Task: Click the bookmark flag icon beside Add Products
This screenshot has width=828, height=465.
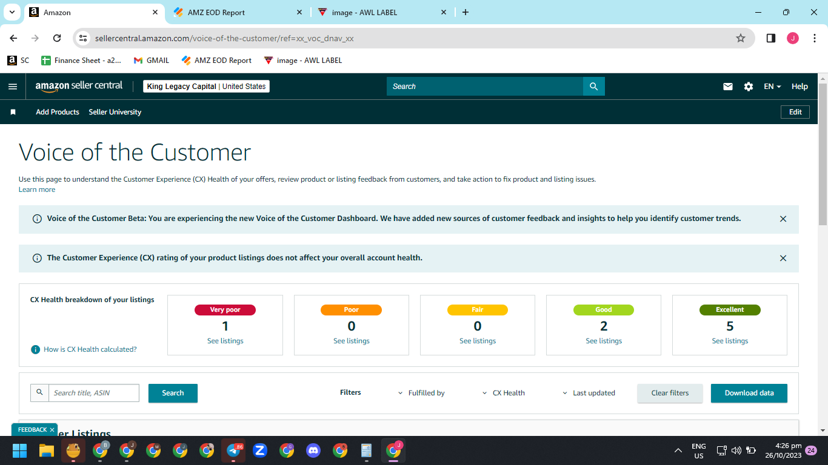Action: coord(13,112)
